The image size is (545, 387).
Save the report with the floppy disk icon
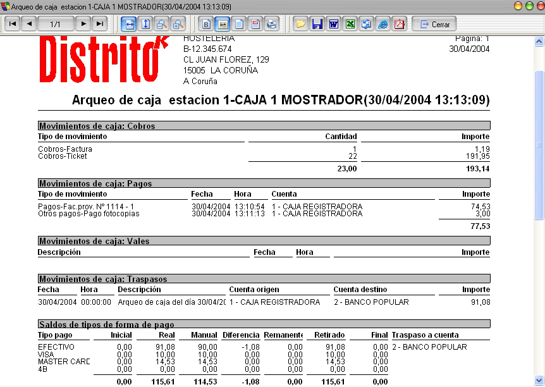pyautogui.click(x=317, y=24)
